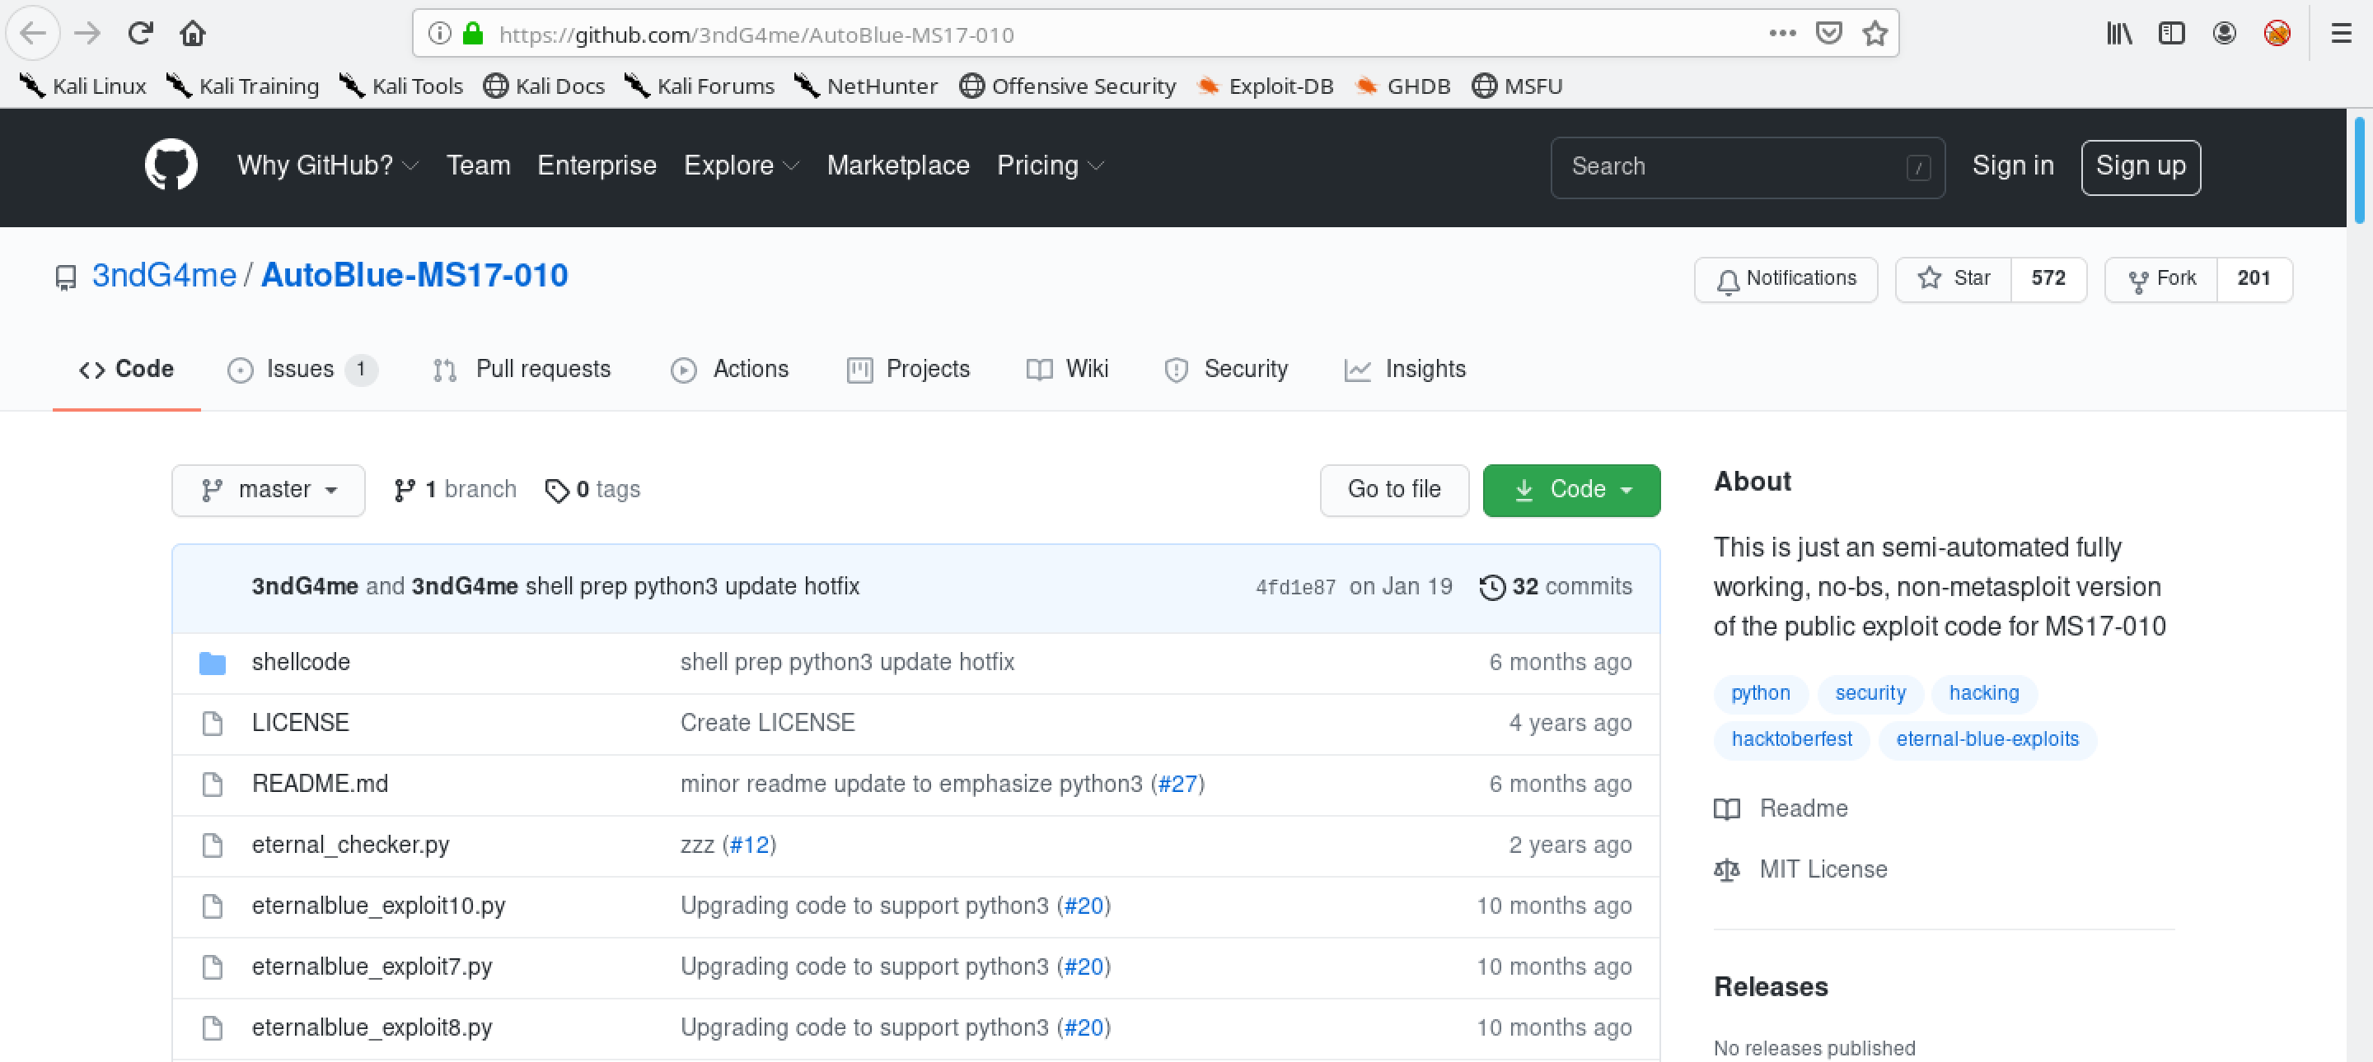Open Enterprise in GitHub navigation
This screenshot has height=1062, width=2373.
pyautogui.click(x=597, y=165)
